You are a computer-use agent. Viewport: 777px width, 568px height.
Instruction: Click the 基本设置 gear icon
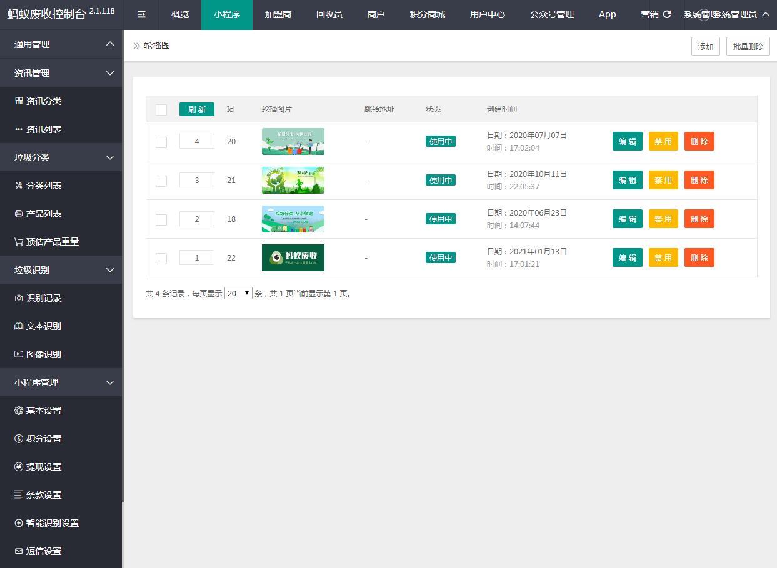click(x=19, y=410)
